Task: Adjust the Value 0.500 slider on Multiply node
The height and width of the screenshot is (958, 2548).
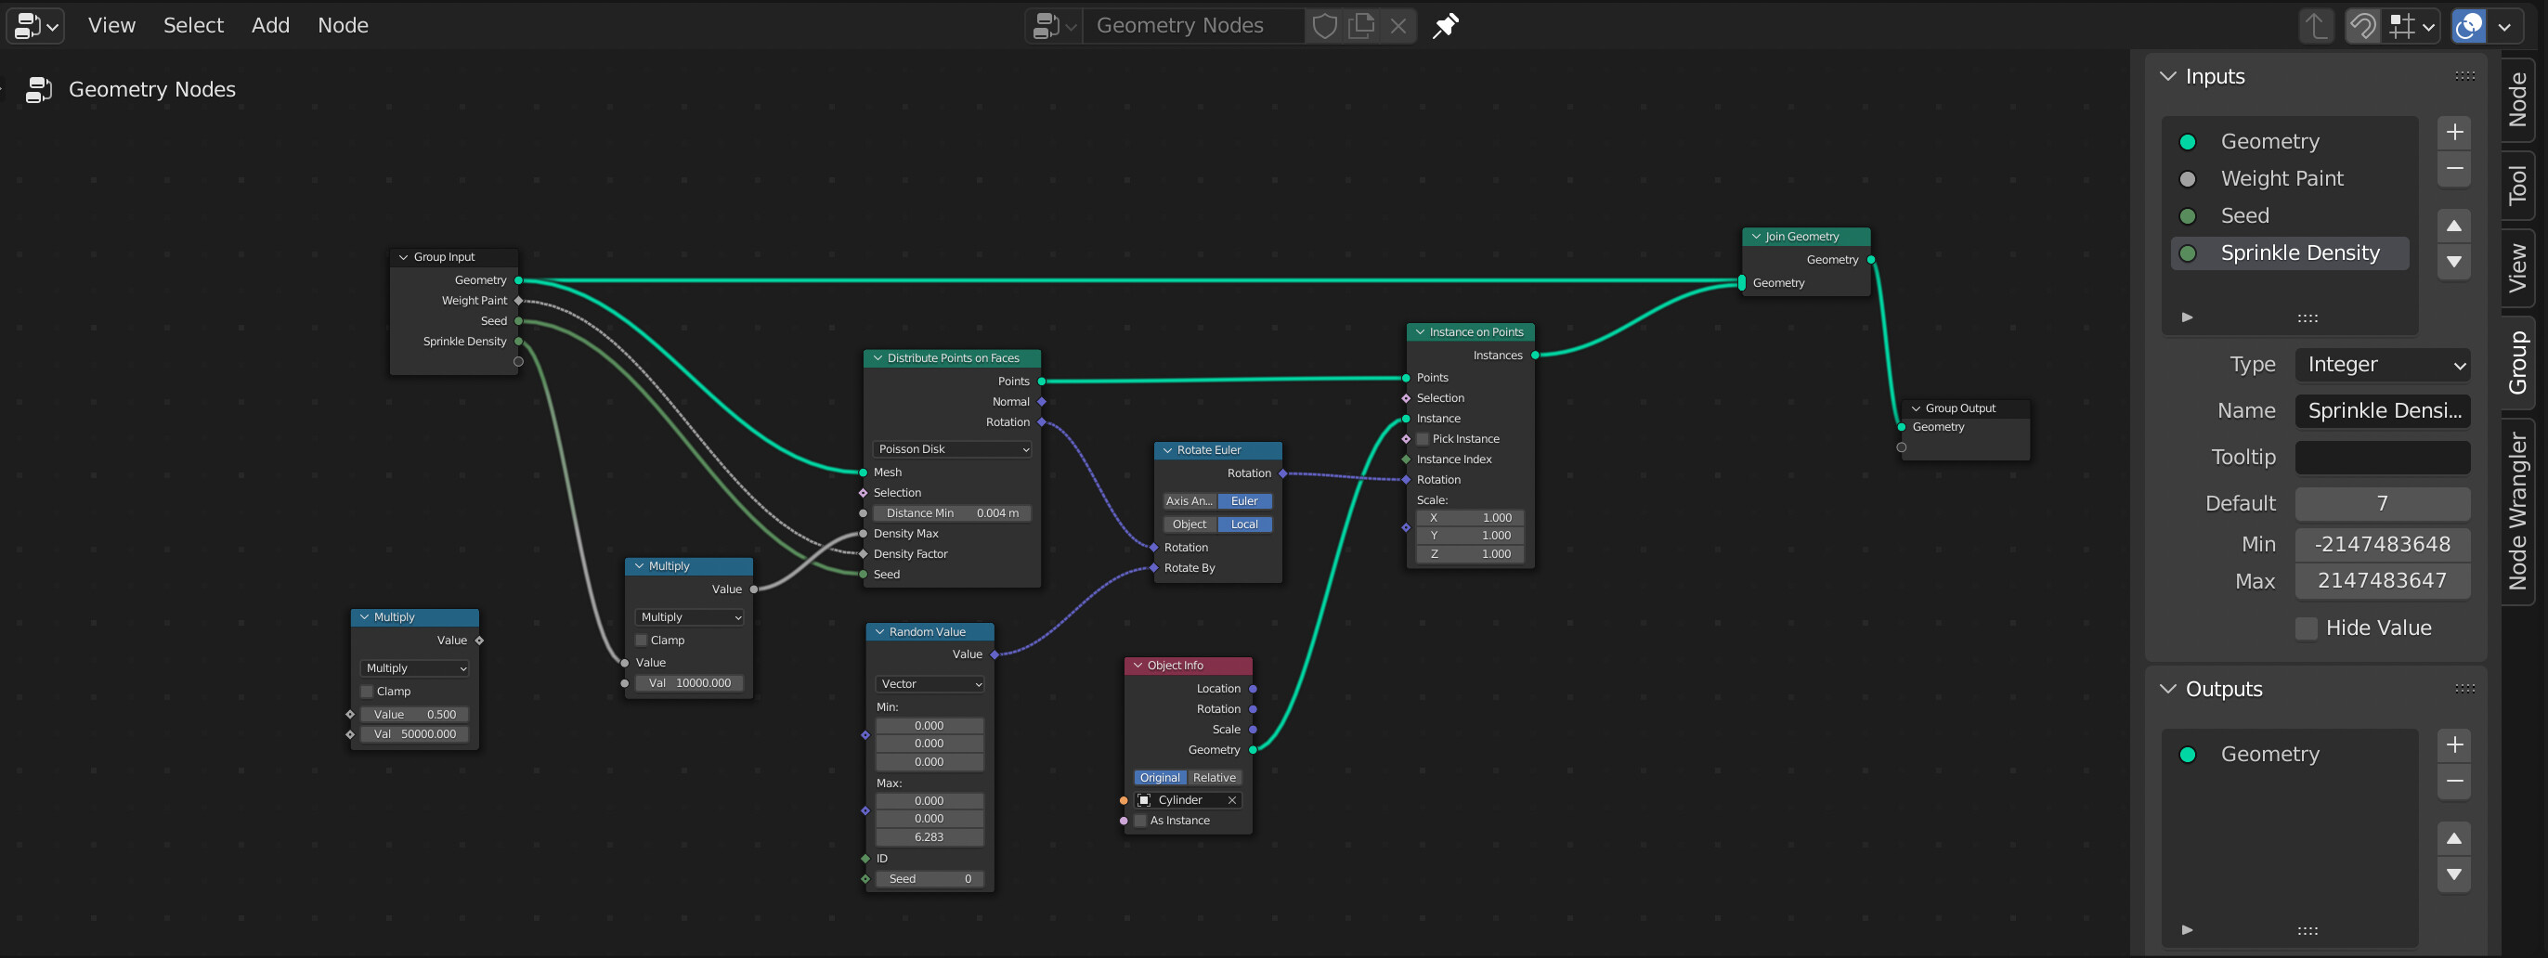Action: click(413, 714)
